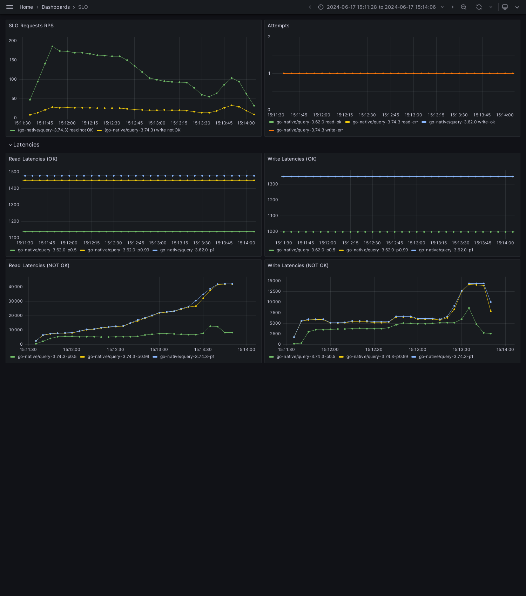Toggle 3.74.3-p0.99 in Write Latencies (NOT OK) legend
The image size is (526, 596).
(377, 357)
